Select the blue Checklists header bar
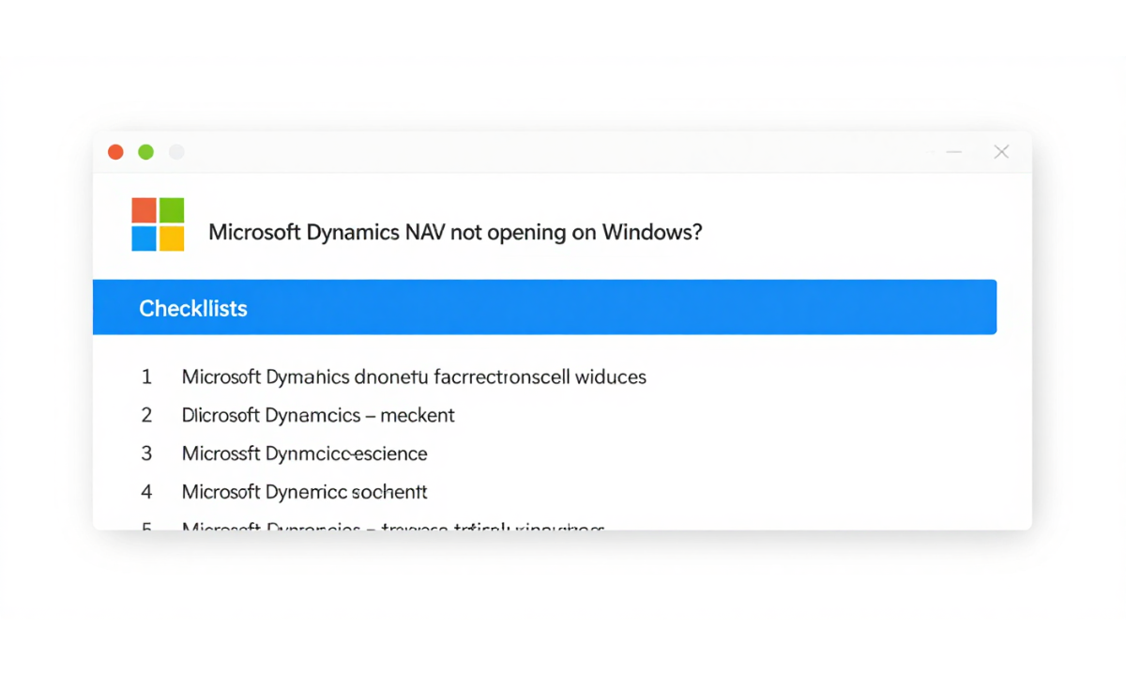The width and height of the screenshot is (1126, 676). (544, 307)
